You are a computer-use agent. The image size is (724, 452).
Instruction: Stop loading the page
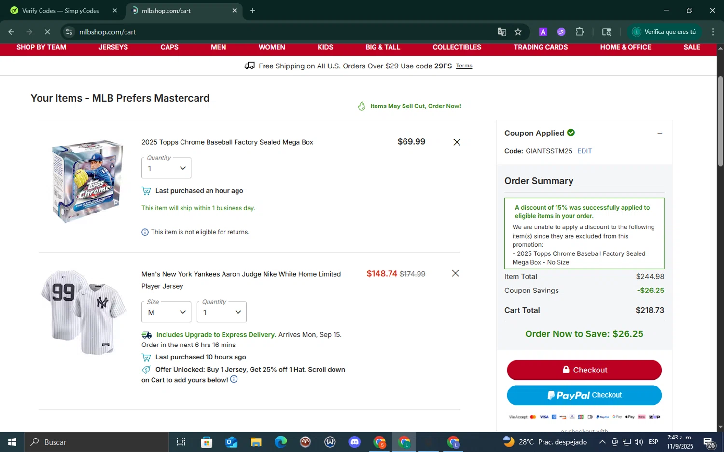(x=47, y=32)
